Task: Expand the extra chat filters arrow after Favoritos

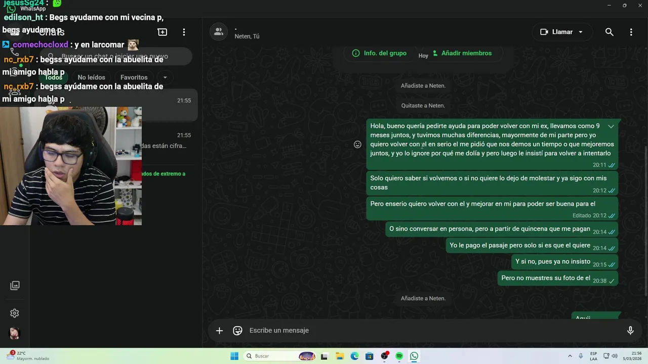Action: [x=165, y=77]
